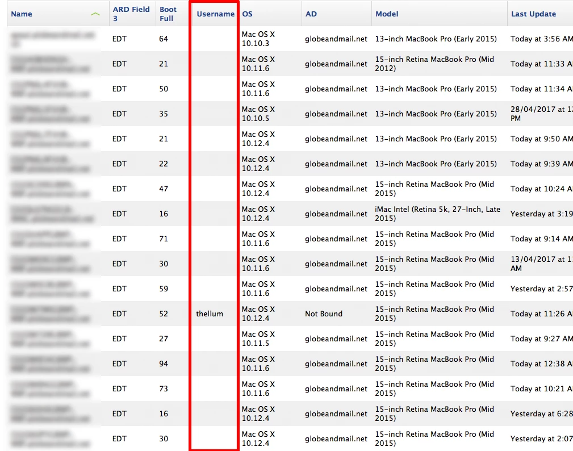
Task: Select the Boot Full value 27
Action: coord(164,339)
